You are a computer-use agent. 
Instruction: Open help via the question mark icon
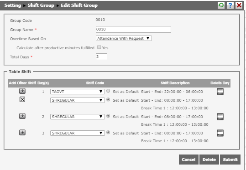point(230,5)
